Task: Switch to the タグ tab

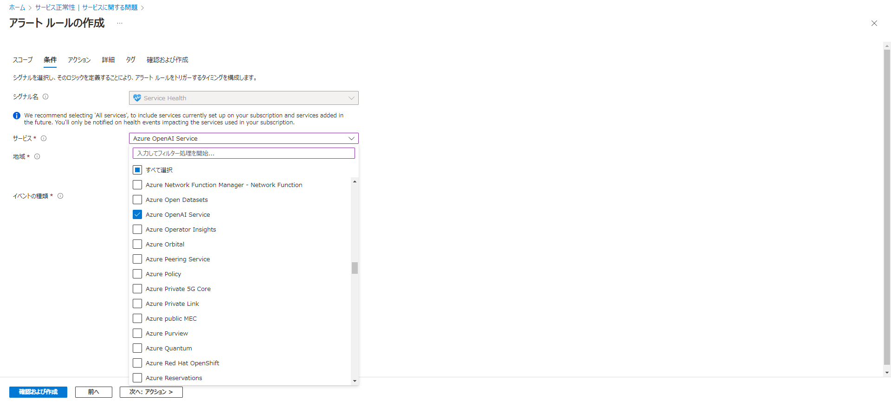Action: [130, 60]
